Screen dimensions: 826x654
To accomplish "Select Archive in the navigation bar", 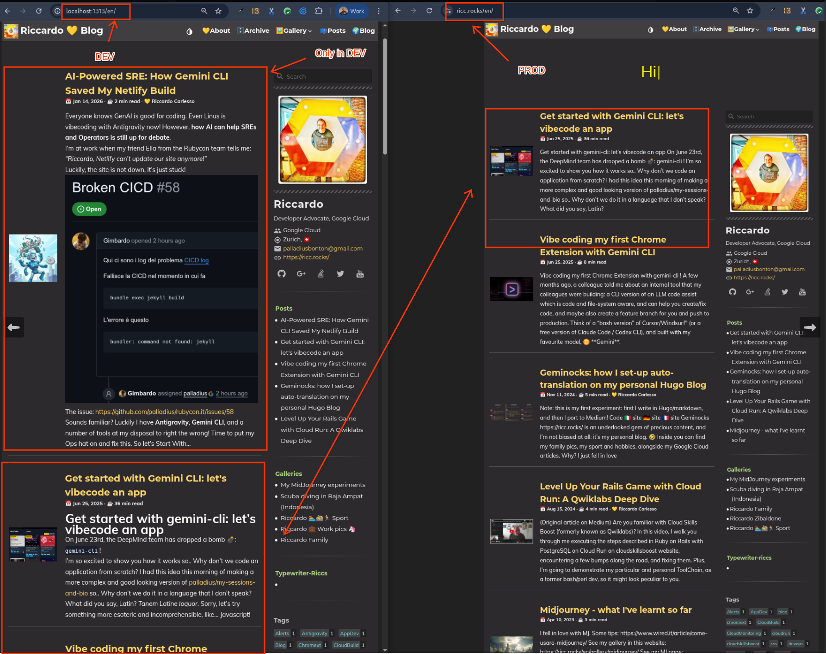I will 253,31.
